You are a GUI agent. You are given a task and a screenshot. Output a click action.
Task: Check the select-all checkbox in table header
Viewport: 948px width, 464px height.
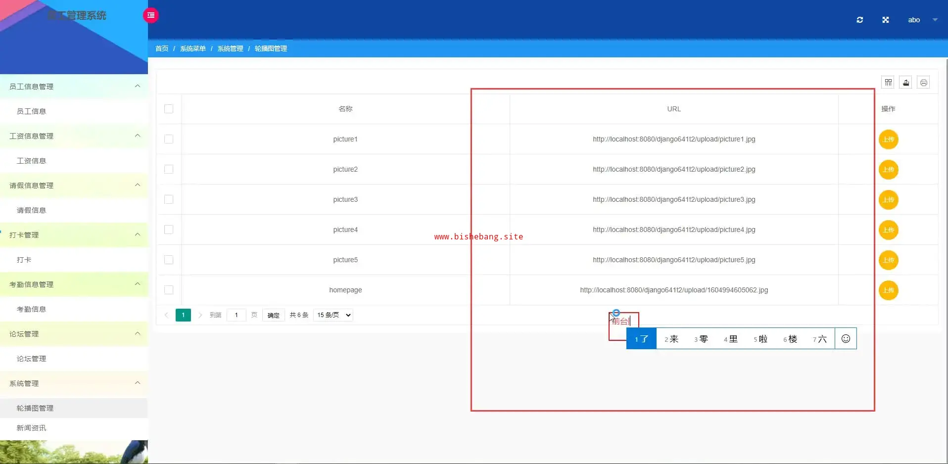169,109
